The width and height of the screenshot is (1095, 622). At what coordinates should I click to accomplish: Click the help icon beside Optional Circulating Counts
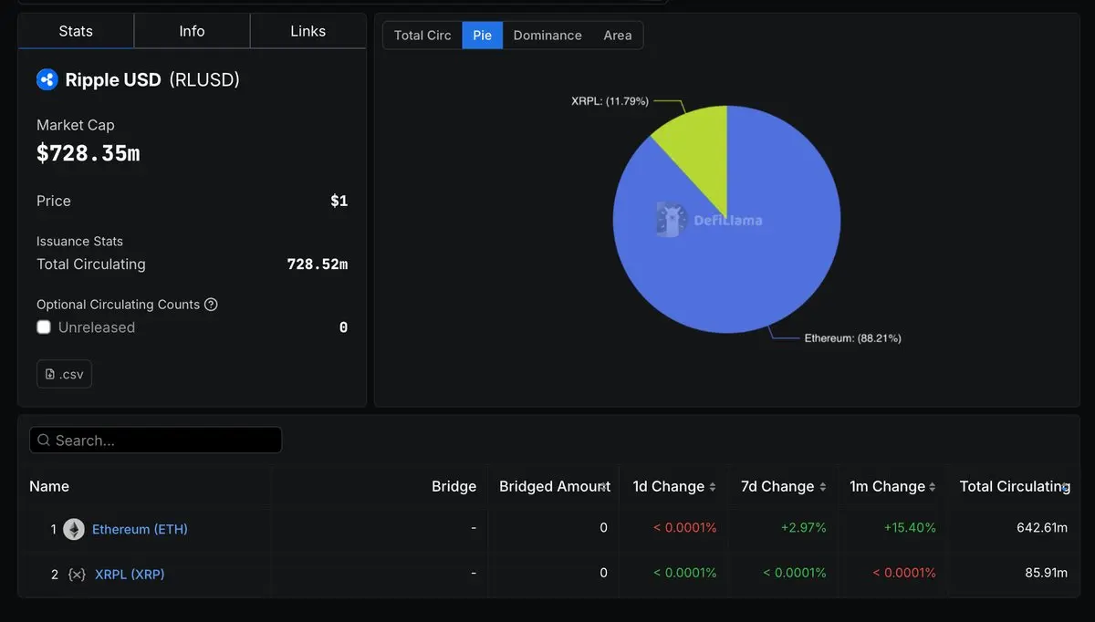211,305
